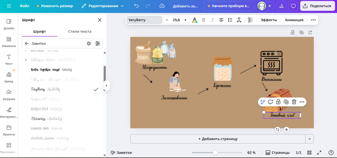The image size is (337, 158).
Task: Open the Файл menu
Action: (x=24, y=6)
